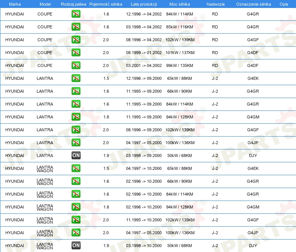Image resolution: width=296 pixels, height=252 pixels.
Task: Click COUPE model in 85kW/116KM row
Action: click(x=45, y=27)
